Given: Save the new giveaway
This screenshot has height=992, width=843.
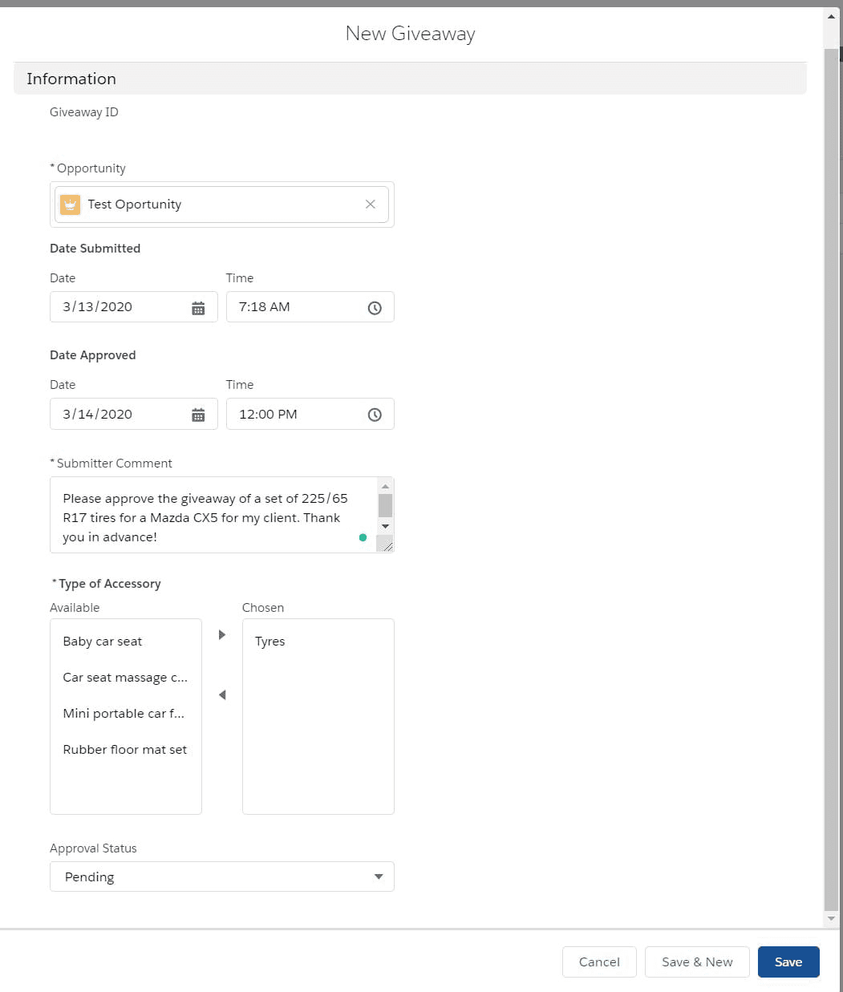Looking at the screenshot, I should tap(788, 962).
